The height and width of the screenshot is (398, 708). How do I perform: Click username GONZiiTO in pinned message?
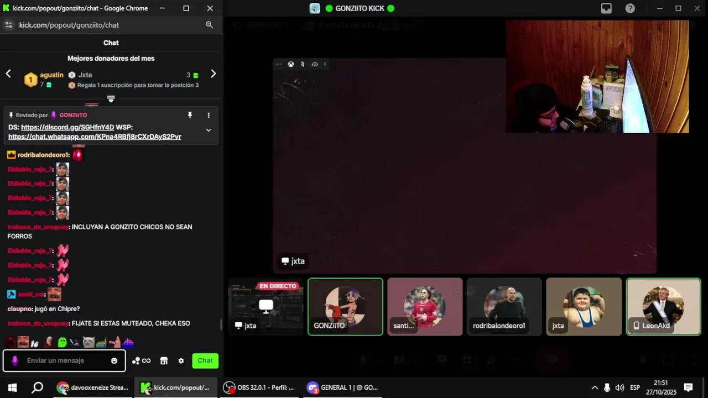click(73, 115)
